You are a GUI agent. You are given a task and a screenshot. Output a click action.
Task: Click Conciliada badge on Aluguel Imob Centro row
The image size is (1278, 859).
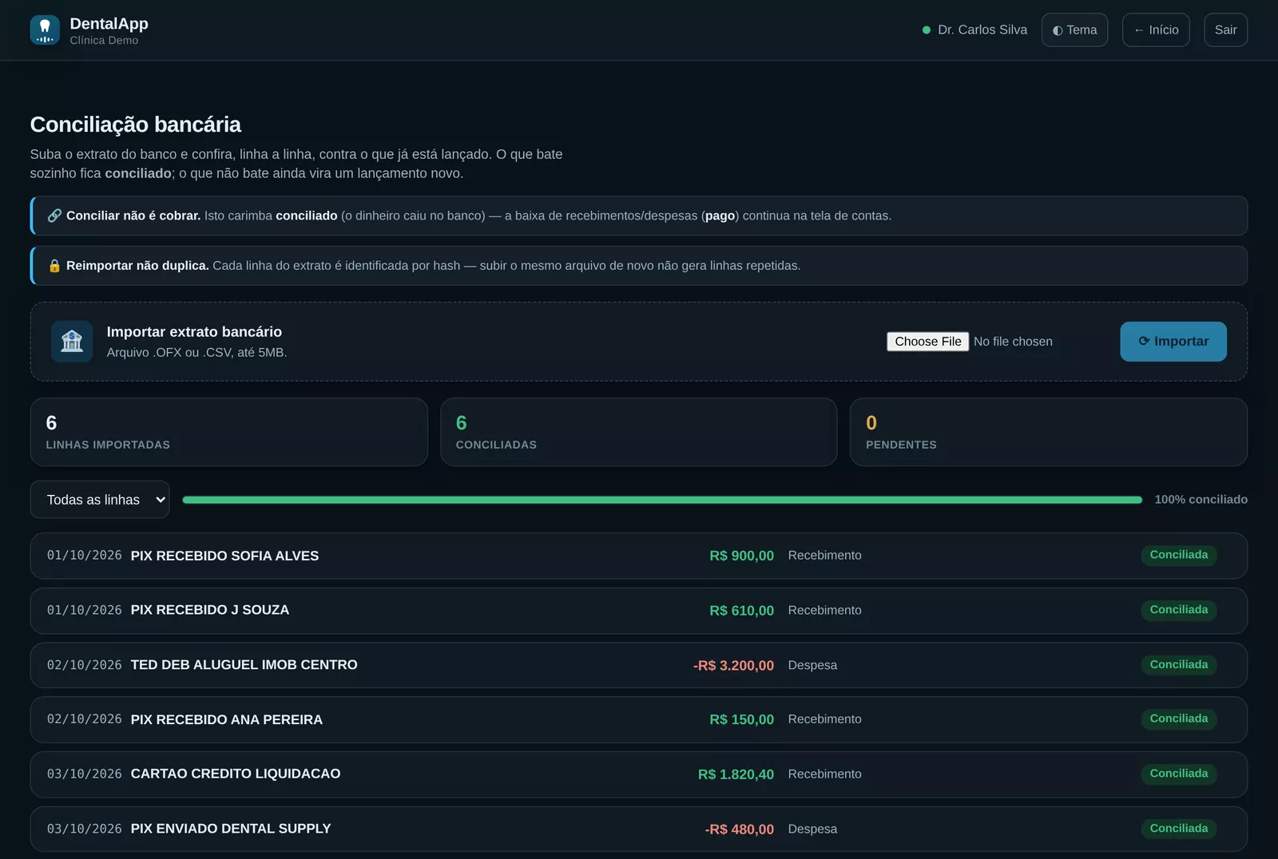pyautogui.click(x=1178, y=665)
